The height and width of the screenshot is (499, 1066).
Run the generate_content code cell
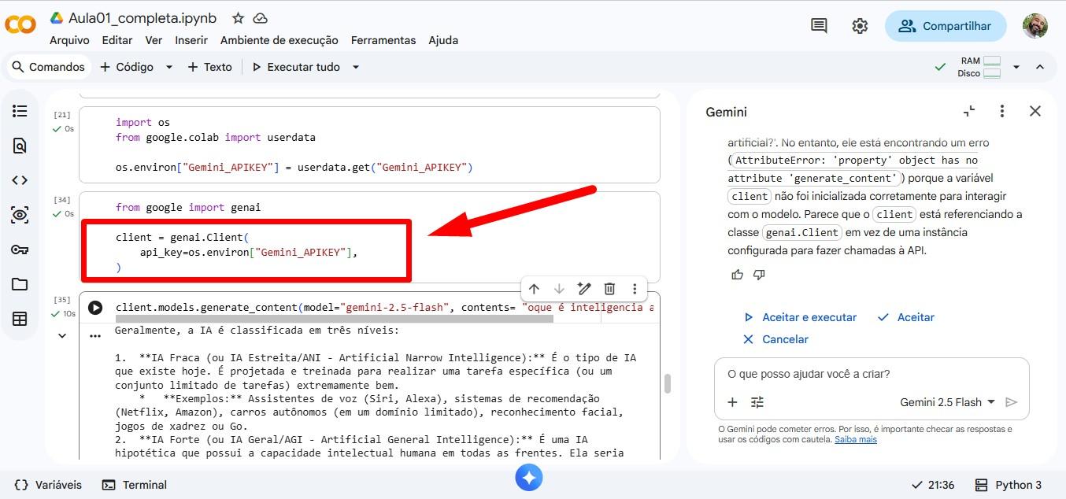(x=95, y=308)
